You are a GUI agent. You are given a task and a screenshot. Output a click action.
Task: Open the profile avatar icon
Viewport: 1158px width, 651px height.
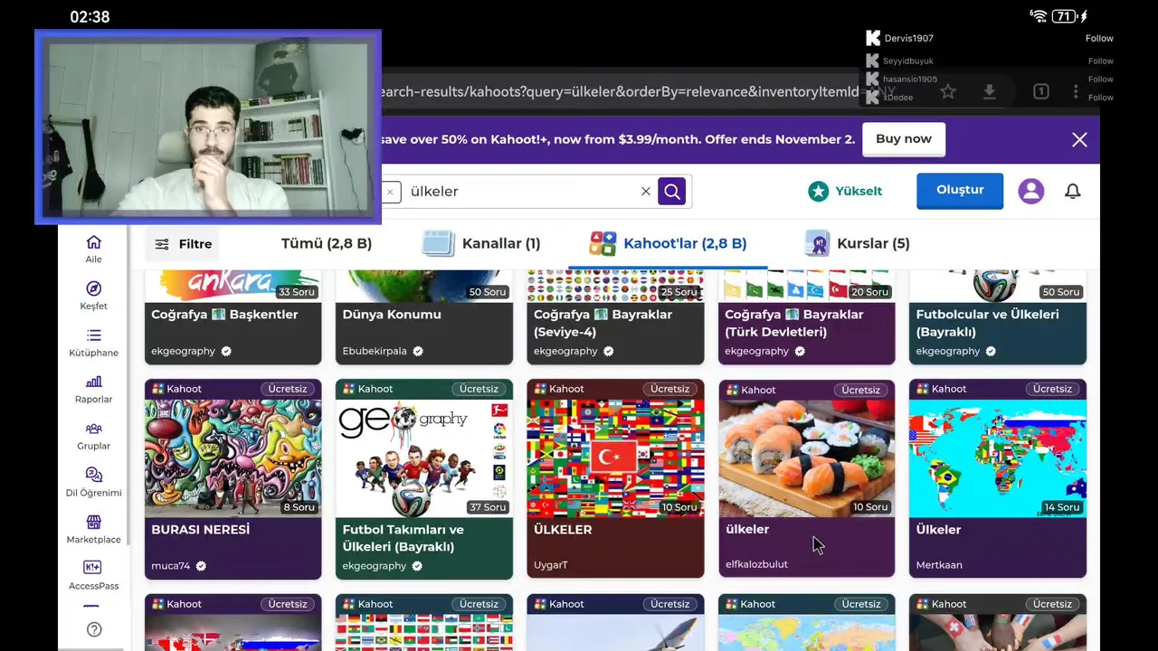[1031, 191]
